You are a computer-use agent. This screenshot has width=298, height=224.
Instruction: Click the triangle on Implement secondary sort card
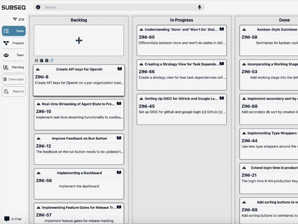(x=244, y=99)
